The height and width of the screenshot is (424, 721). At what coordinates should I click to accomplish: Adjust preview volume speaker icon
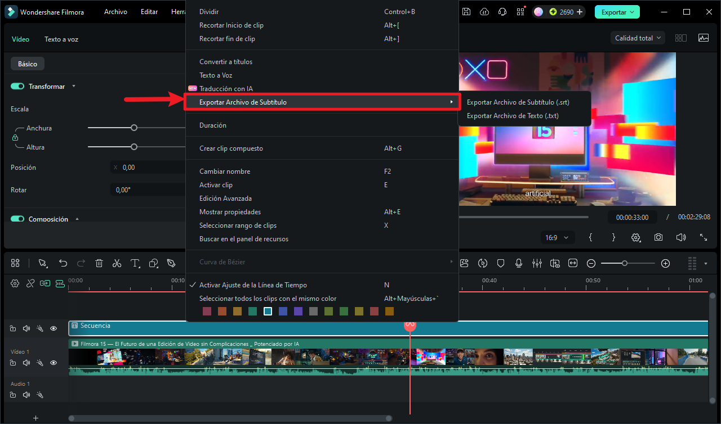pyautogui.click(x=681, y=237)
